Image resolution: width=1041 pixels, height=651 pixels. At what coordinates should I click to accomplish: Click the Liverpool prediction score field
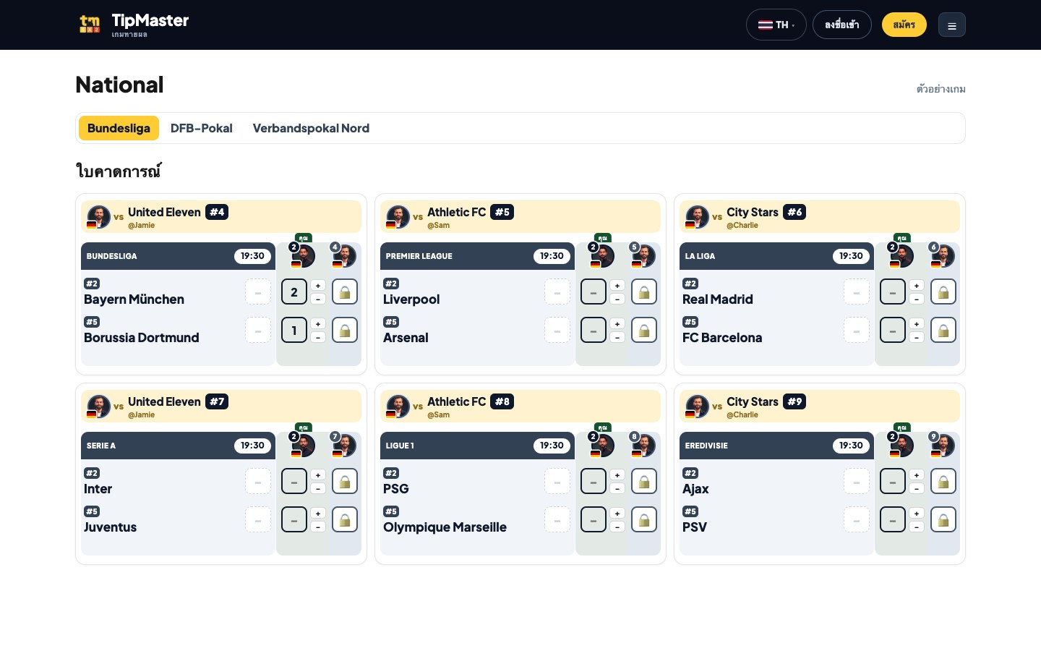pyautogui.click(x=594, y=292)
